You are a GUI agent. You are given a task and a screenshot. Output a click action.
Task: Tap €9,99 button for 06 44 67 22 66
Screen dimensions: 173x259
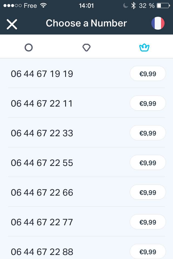click(148, 192)
